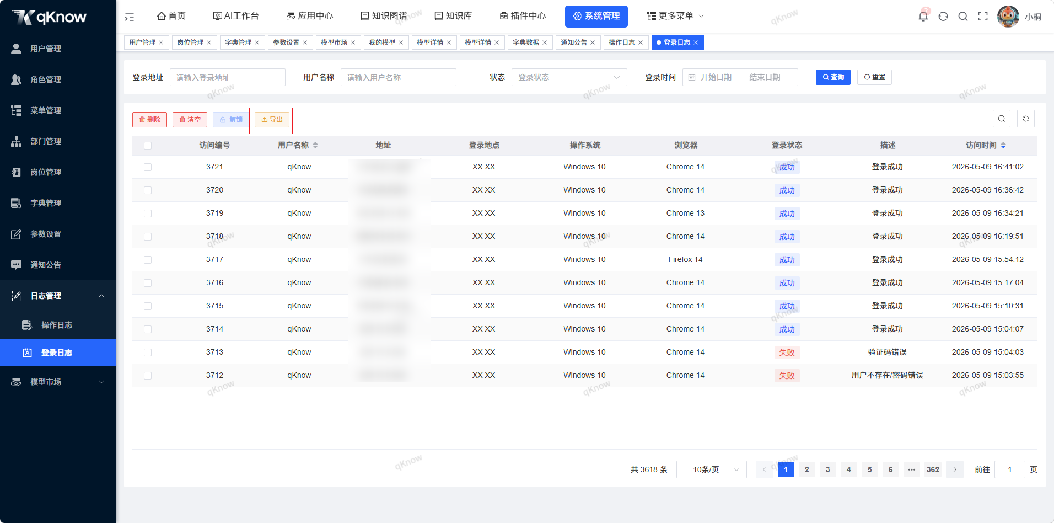
Task: Open 参数设置 in sidebar
Action: point(58,234)
